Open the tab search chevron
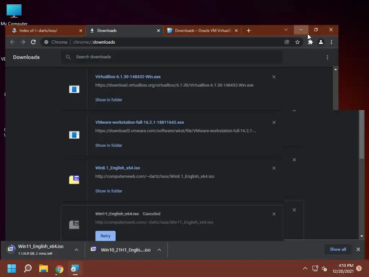Image resolution: width=369 pixels, height=277 pixels. 286,30
